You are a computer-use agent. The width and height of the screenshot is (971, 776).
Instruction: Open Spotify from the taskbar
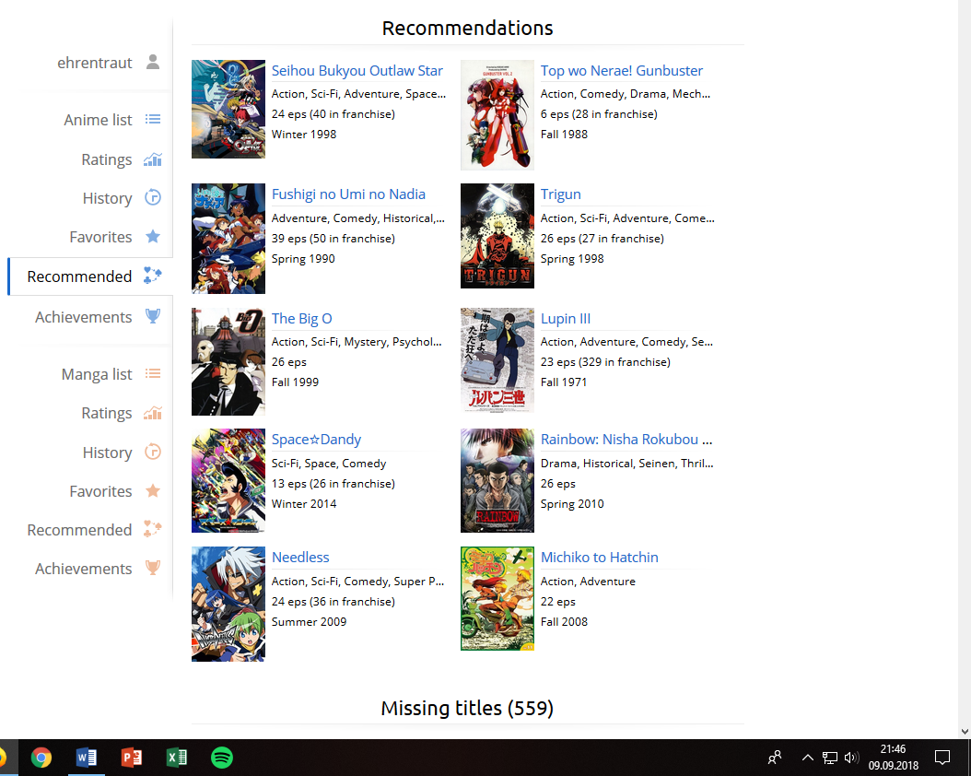[x=222, y=758]
